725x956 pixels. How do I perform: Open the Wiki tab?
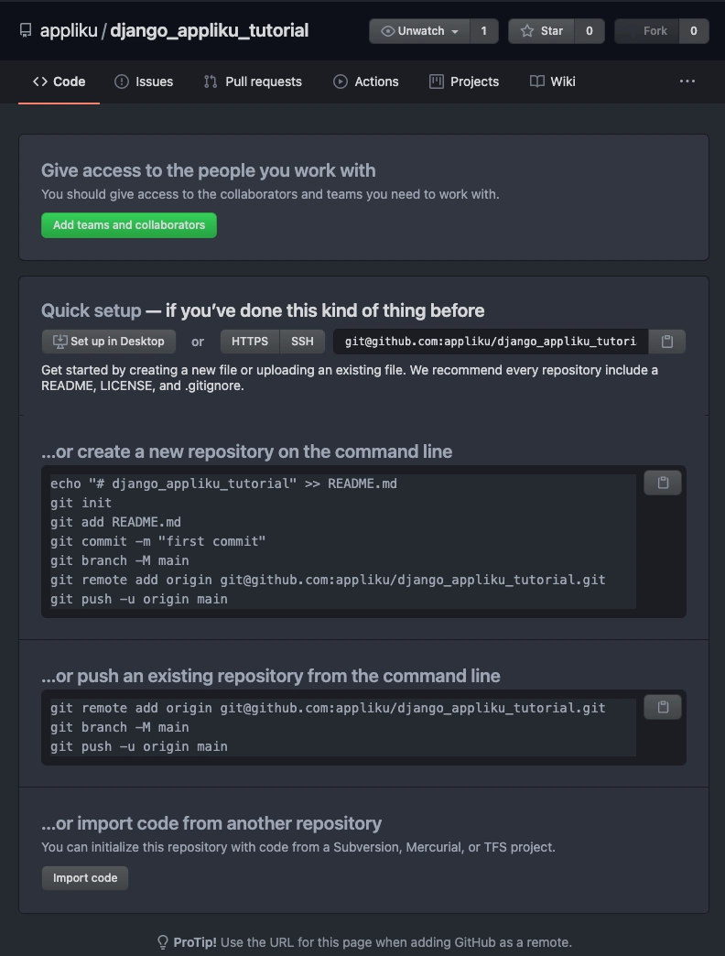[553, 81]
